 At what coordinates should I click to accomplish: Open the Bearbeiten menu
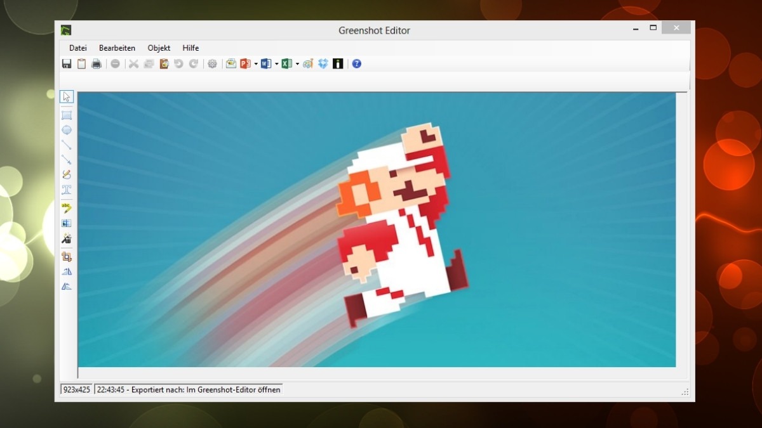click(x=117, y=48)
